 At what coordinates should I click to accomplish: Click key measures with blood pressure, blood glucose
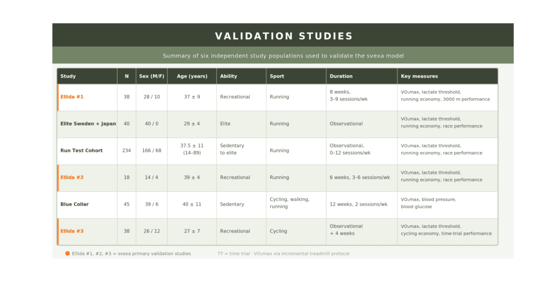tap(429, 203)
